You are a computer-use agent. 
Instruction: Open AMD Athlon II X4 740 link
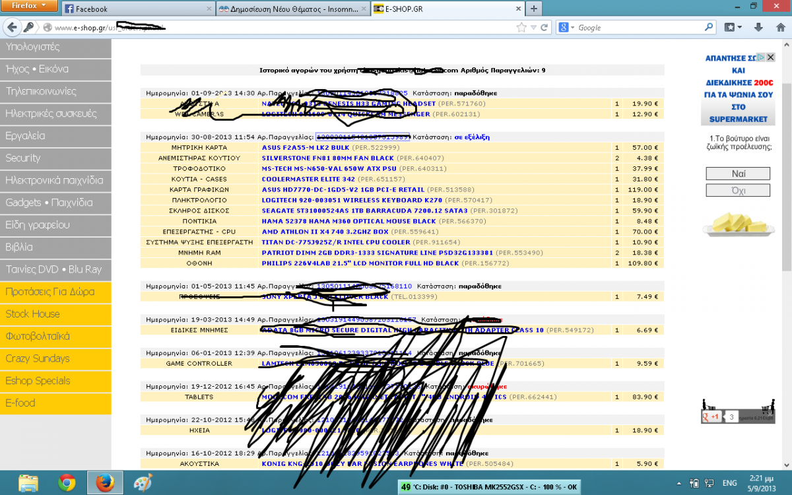tap(325, 232)
